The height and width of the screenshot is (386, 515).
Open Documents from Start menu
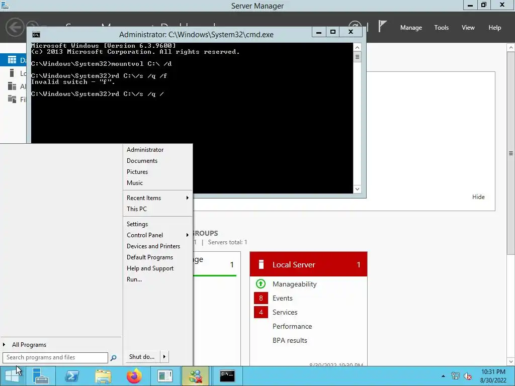(x=157, y=161)
